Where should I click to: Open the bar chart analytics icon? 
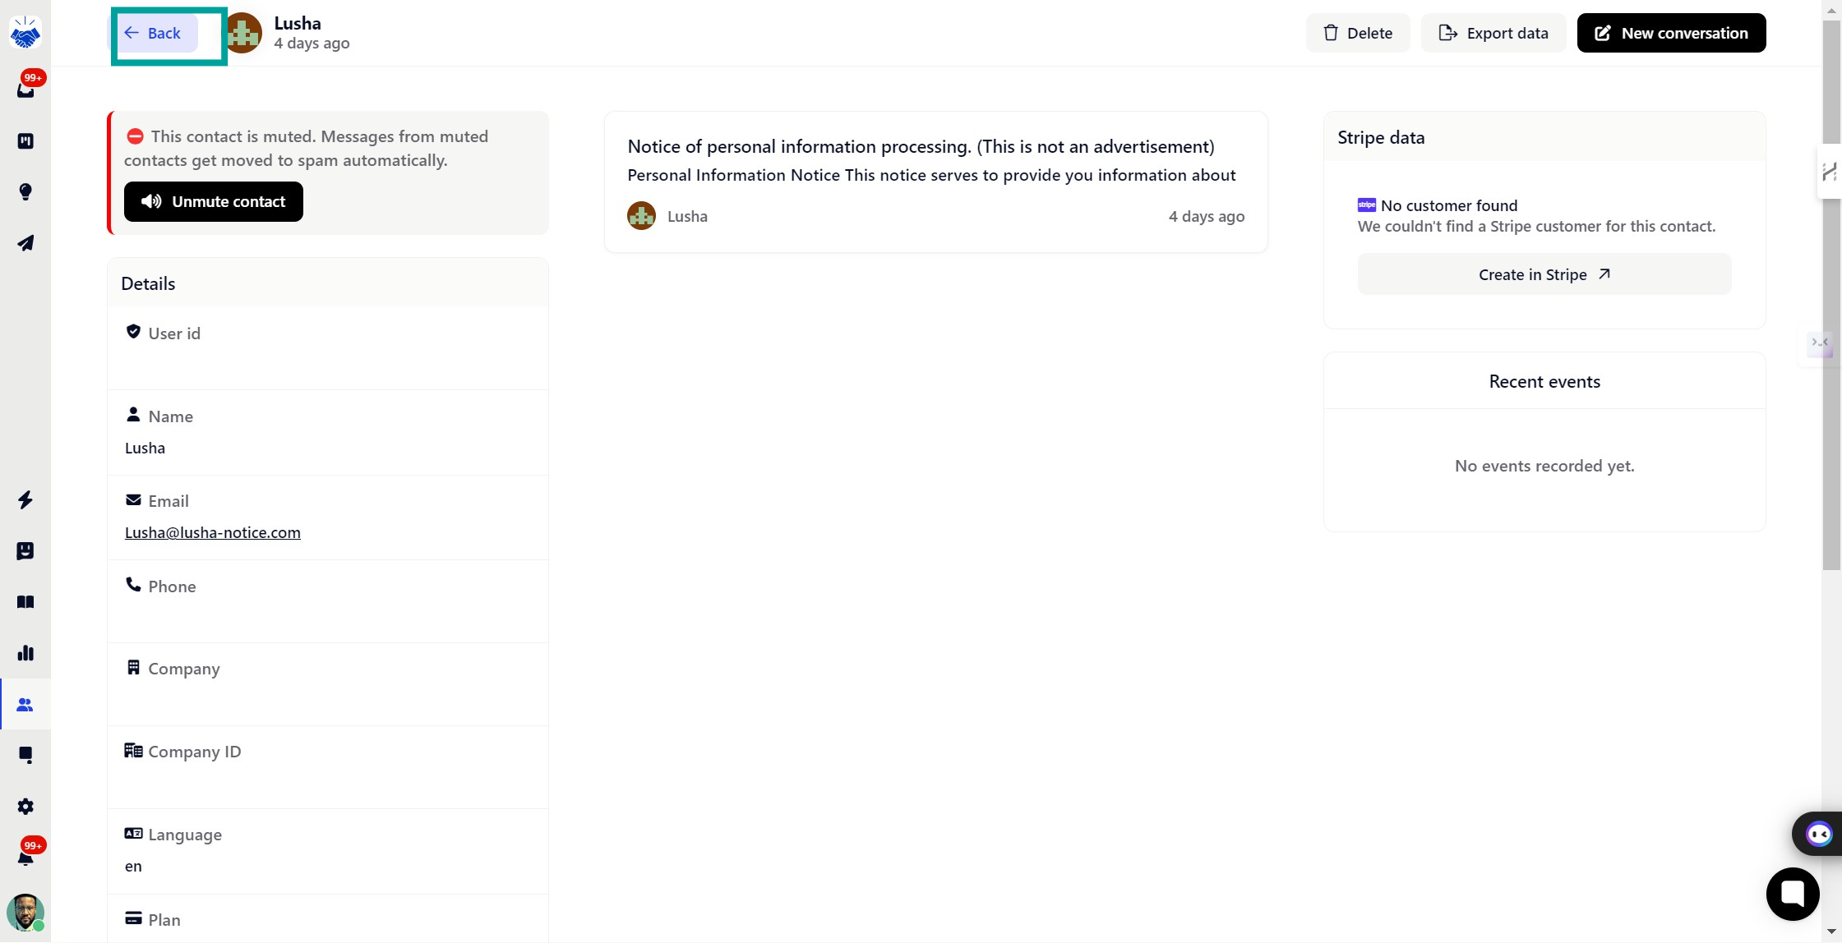pos(25,653)
